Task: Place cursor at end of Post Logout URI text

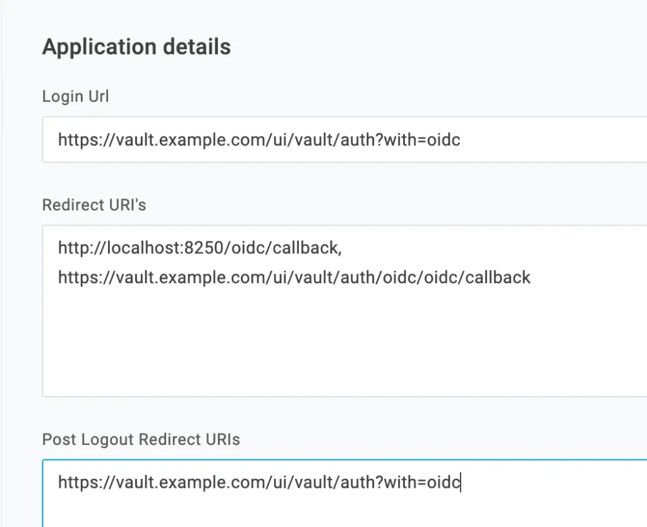Action: tap(461, 483)
